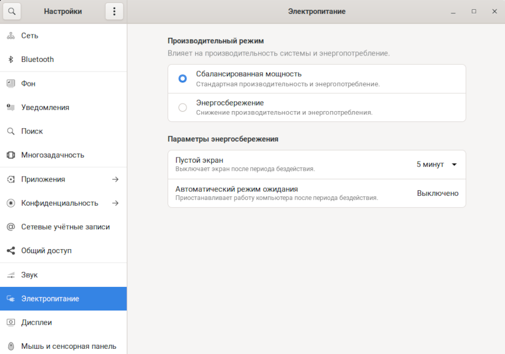The image size is (505, 354).
Task: Open Пустой экран 5 минут dropdown
Action: [x=437, y=164]
